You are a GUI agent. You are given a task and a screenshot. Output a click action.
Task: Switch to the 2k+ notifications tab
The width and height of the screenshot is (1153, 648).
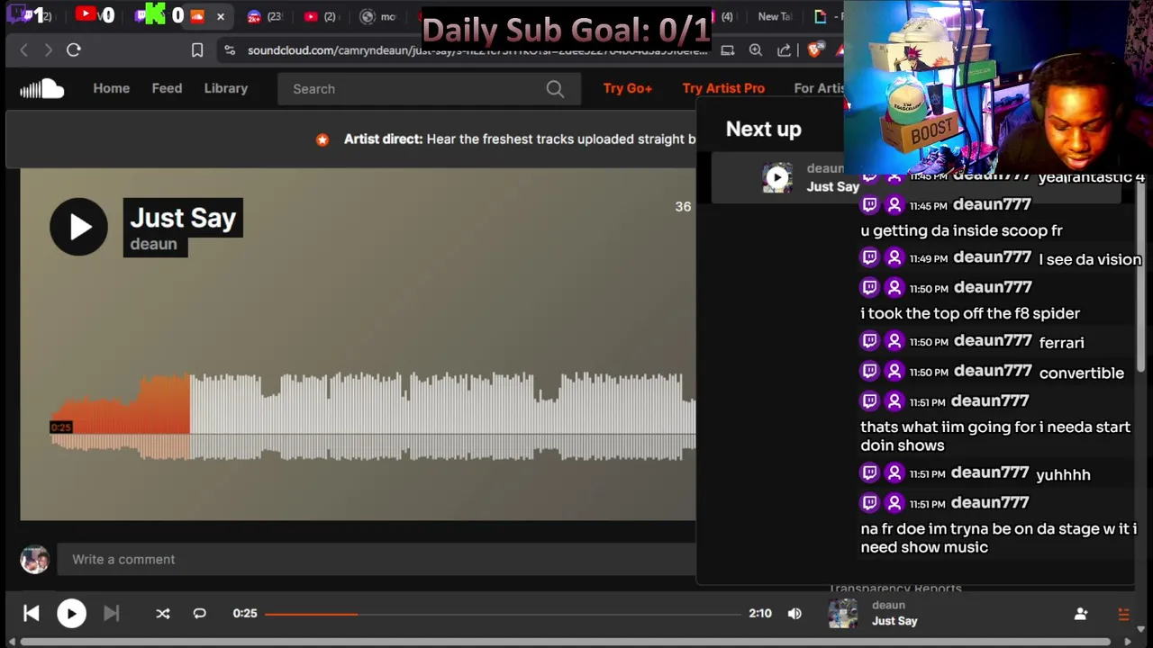264,16
